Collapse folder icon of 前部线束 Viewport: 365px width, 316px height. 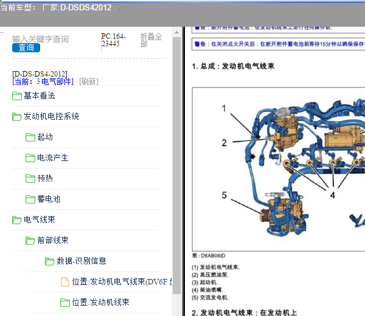(x=30, y=241)
